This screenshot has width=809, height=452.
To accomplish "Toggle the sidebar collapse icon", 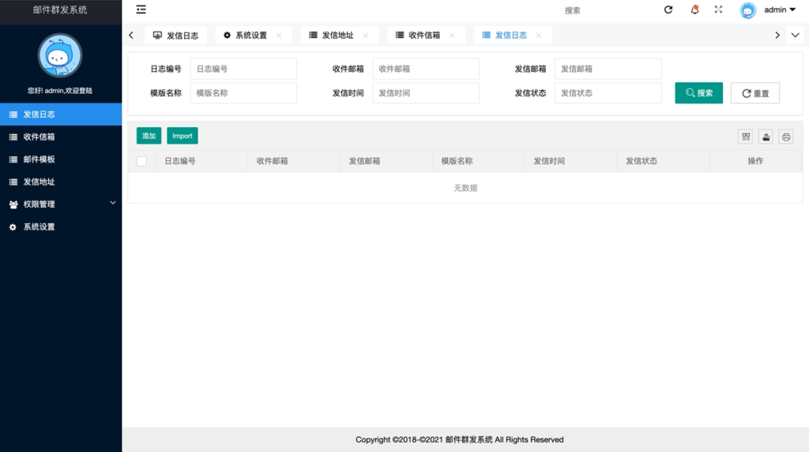I will pyautogui.click(x=141, y=9).
